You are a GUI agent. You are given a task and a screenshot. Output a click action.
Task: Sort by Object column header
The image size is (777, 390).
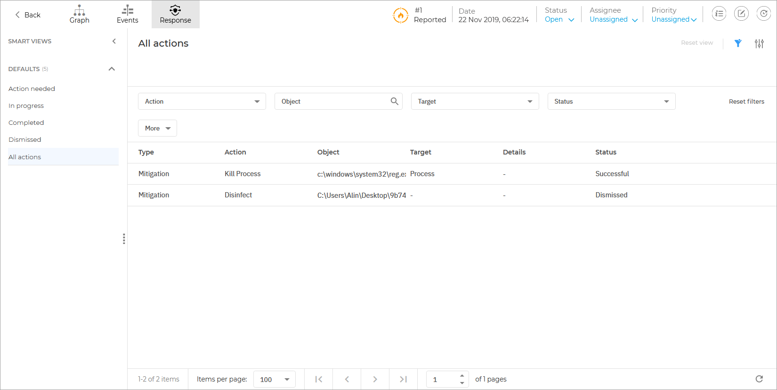click(x=328, y=152)
